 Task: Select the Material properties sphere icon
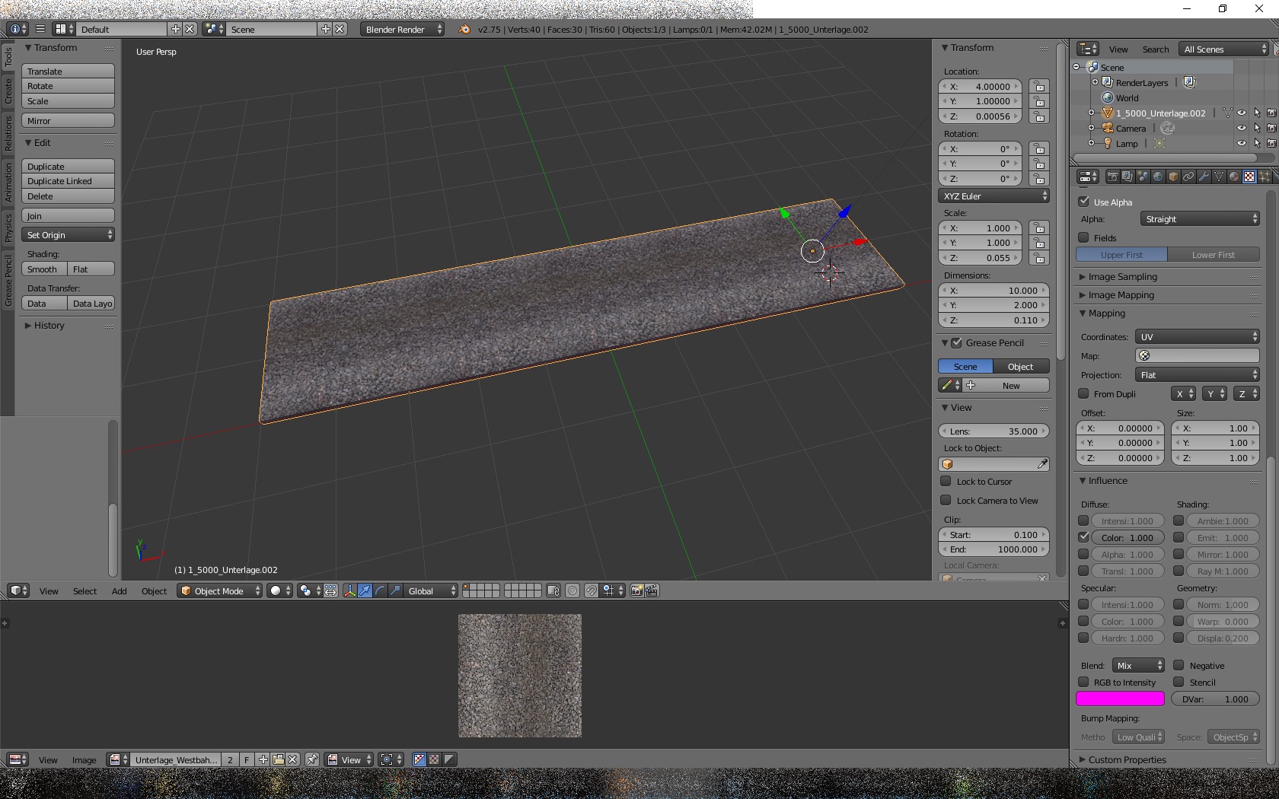1234,177
